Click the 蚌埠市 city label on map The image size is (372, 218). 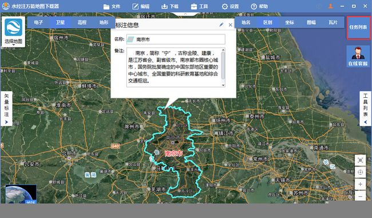(x=89, y=86)
